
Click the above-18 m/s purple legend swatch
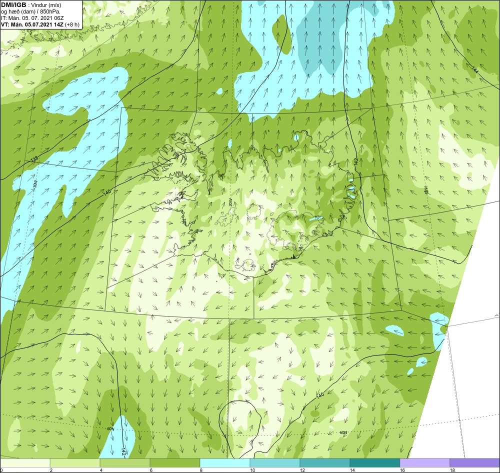point(474,463)
